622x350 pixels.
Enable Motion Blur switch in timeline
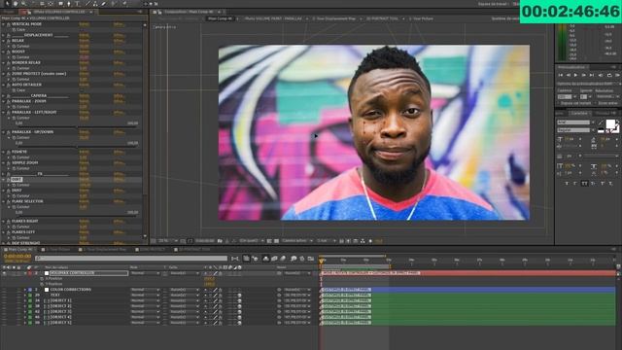click(283, 259)
